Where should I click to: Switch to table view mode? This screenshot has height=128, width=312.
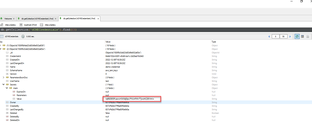point(302,36)
